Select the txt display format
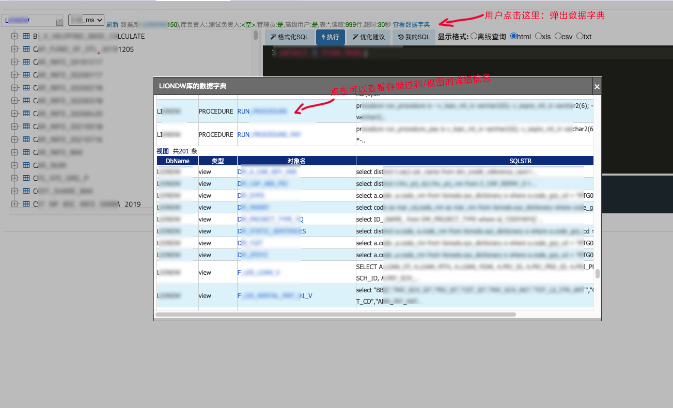The height and width of the screenshot is (408, 673). 580,37
